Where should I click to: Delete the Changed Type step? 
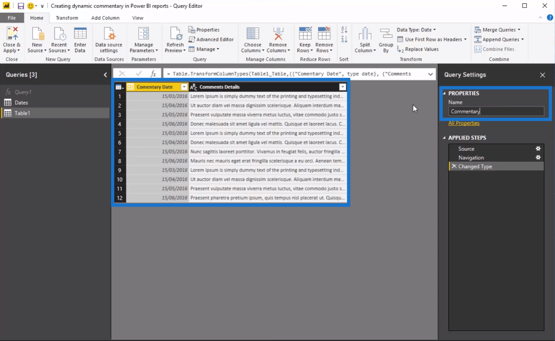click(454, 166)
